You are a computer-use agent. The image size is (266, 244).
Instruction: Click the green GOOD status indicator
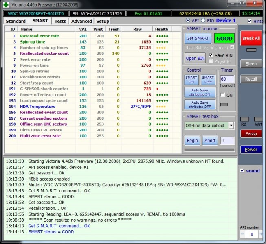pyautogui.click(x=224, y=38)
